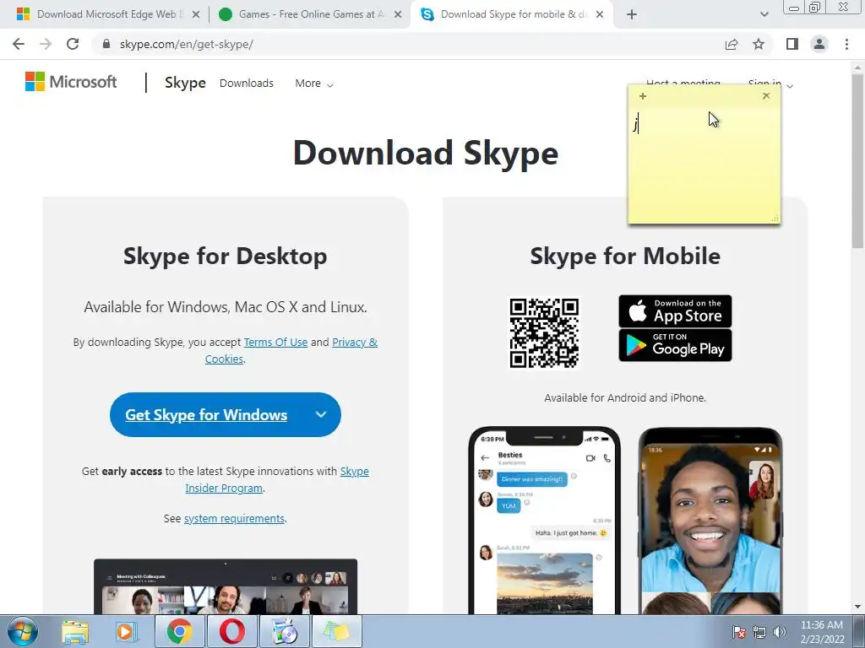Open the Terms Of Use link

click(275, 343)
